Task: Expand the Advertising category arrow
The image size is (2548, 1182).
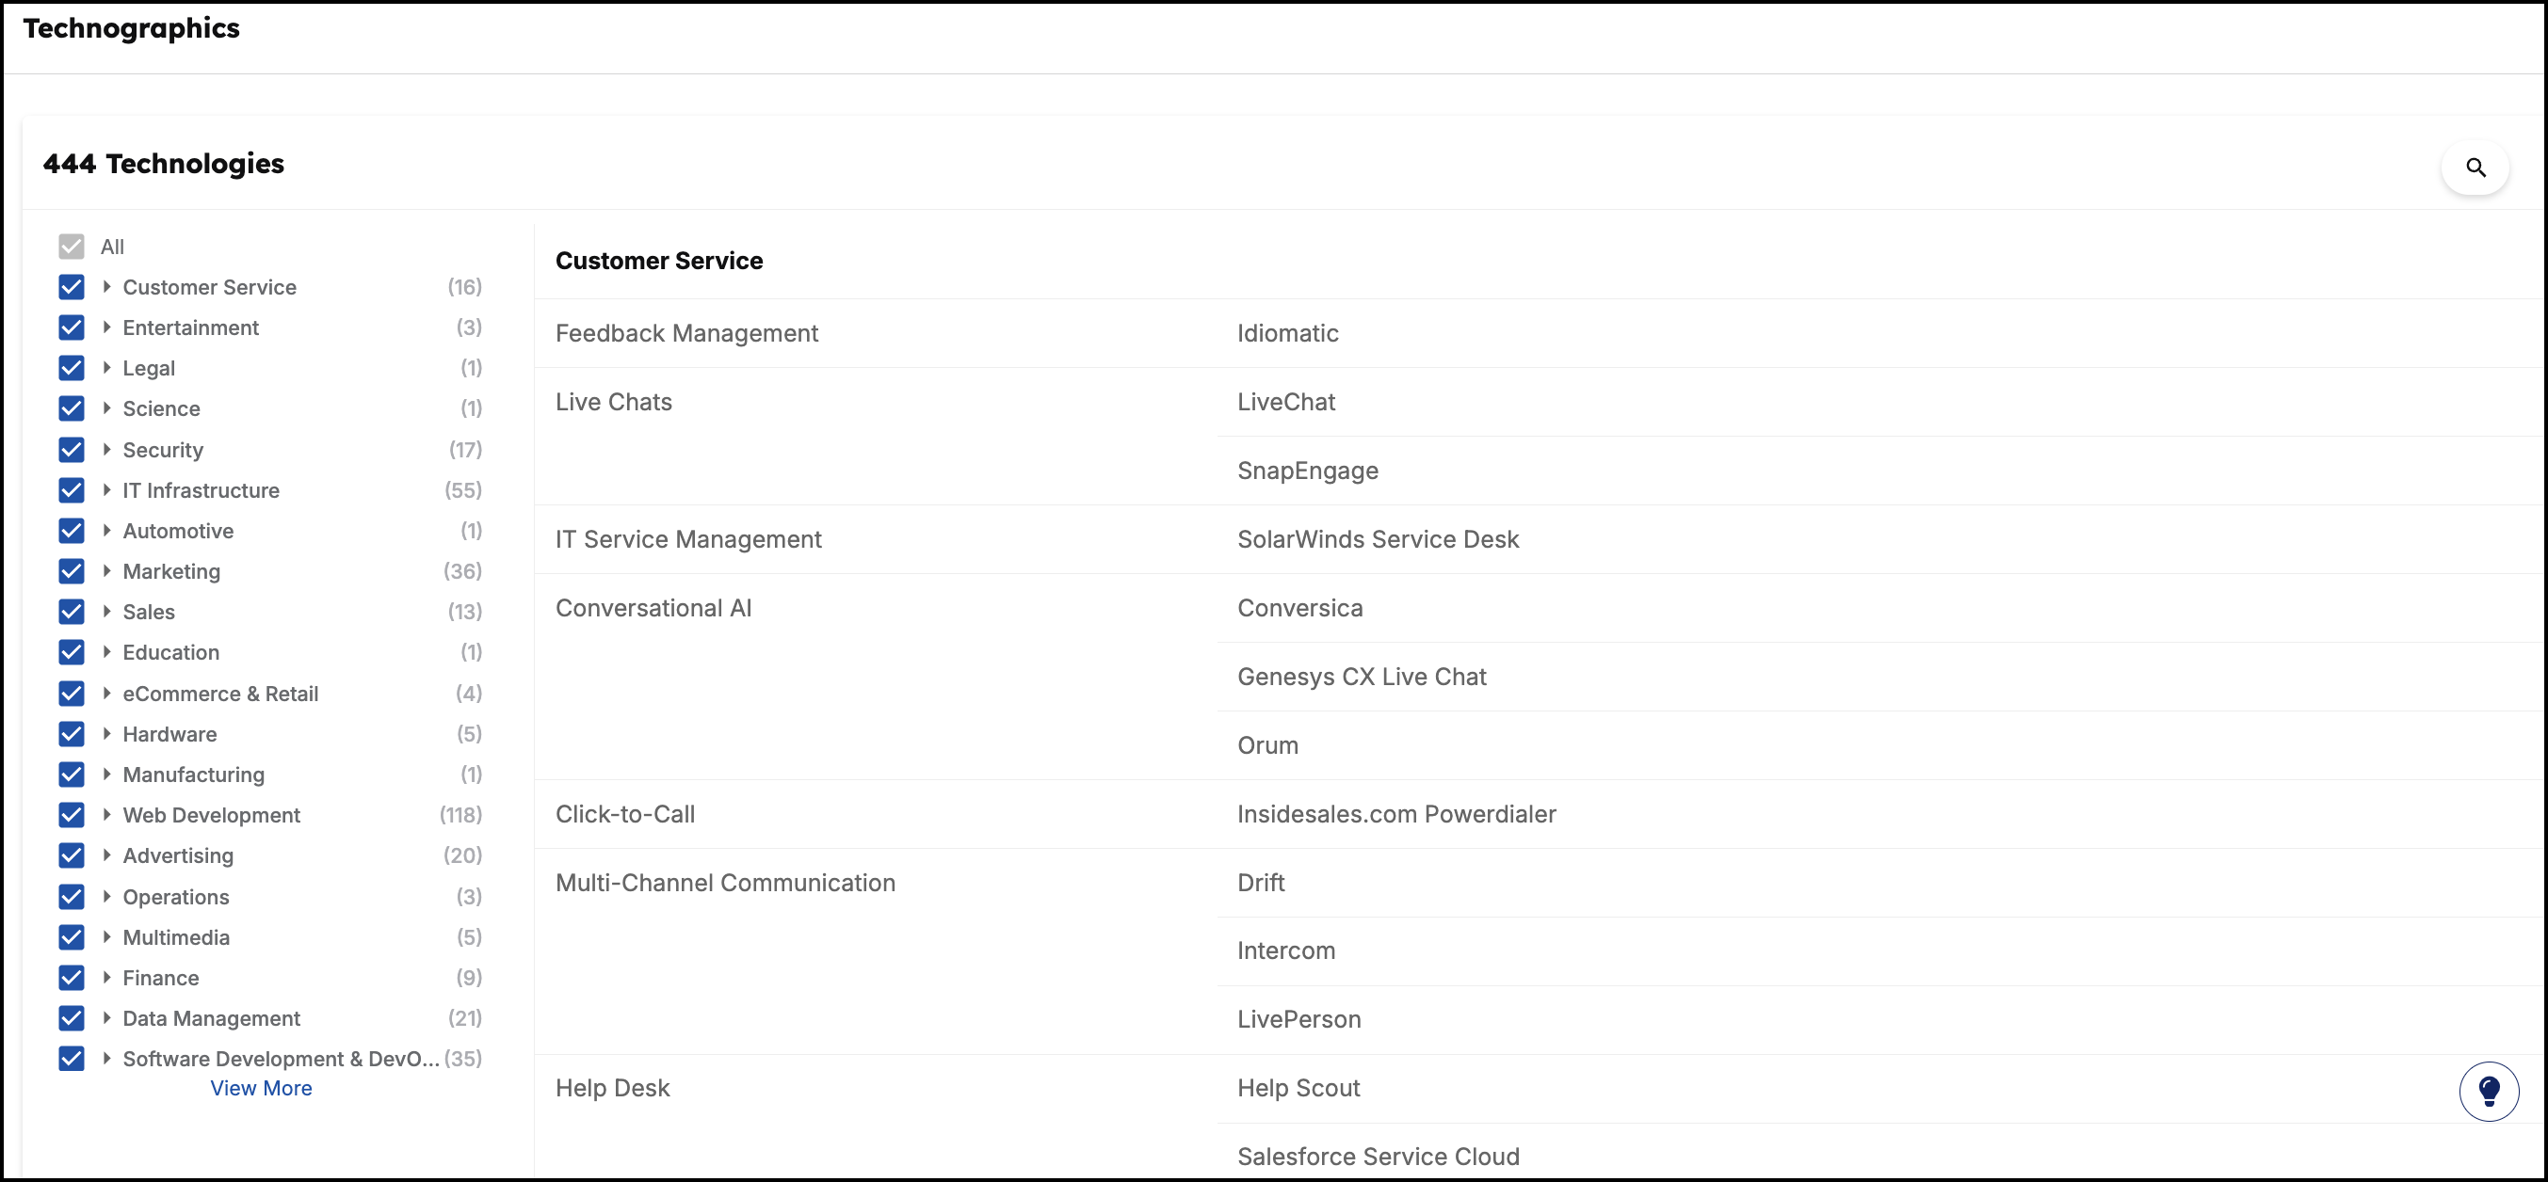Action: 106,855
